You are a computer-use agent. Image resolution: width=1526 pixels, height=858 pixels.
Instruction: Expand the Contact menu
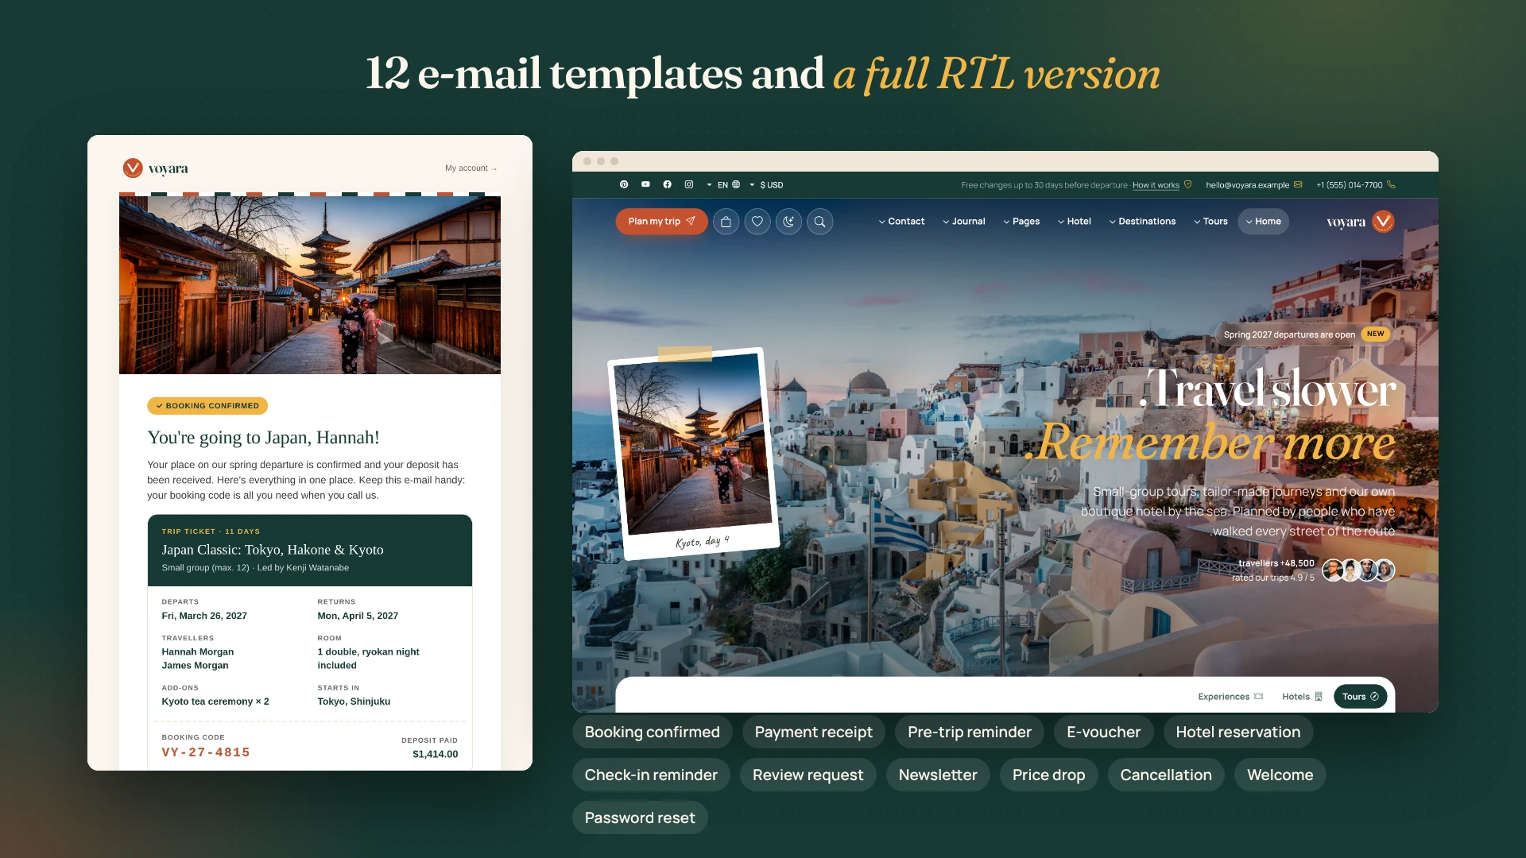point(901,222)
